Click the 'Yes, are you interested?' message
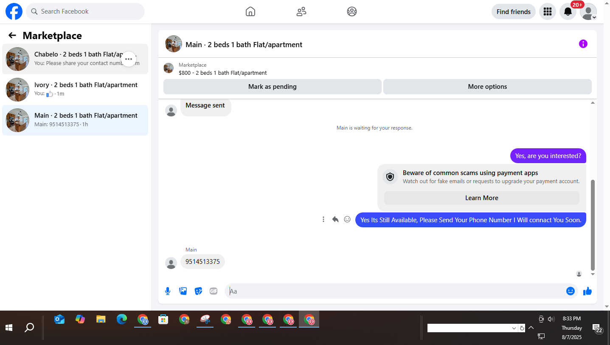 [548, 156]
